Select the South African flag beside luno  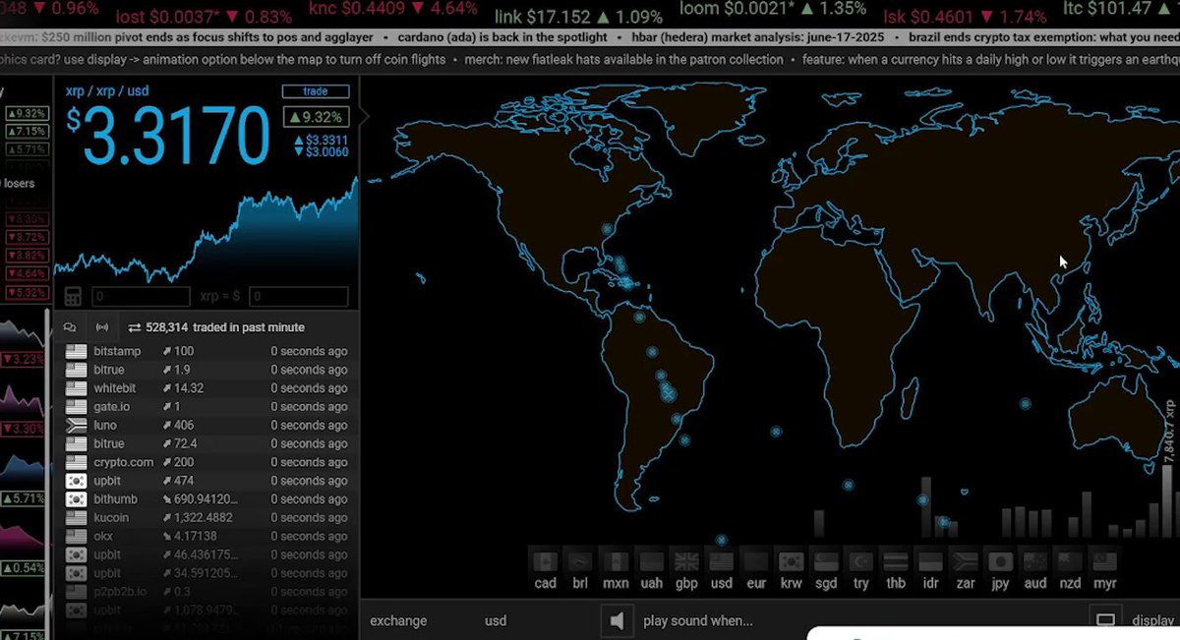tap(76, 425)
